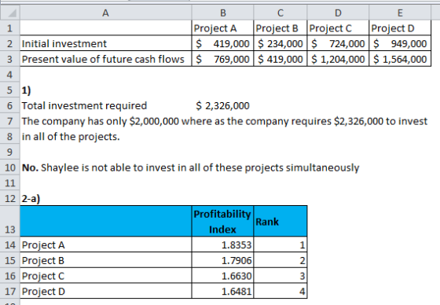Viewport: 440px width, 305px height.
Task: Select rank 2 cell for Project B
Action: click(x=280, y=260)
